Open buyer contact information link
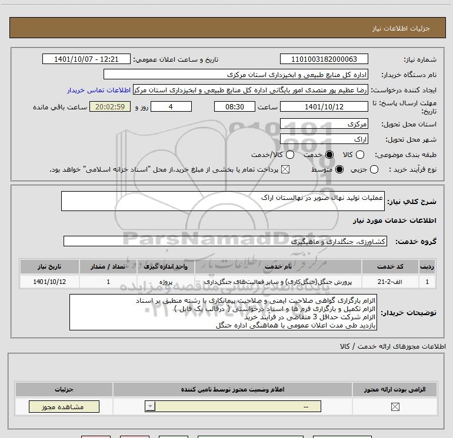 coord(99,90)
